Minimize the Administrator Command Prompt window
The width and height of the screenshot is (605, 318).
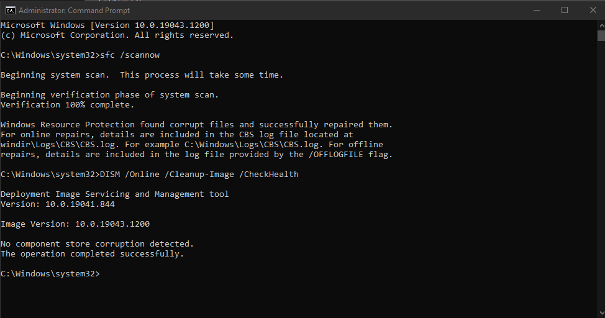pyautogui.click(x=536, y=11)
